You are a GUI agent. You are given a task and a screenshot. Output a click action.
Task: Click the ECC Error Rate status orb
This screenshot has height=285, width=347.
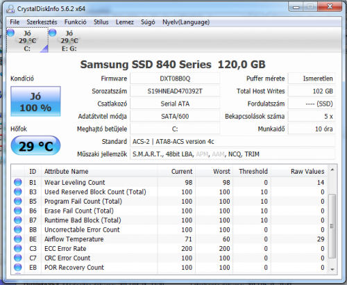18,248
